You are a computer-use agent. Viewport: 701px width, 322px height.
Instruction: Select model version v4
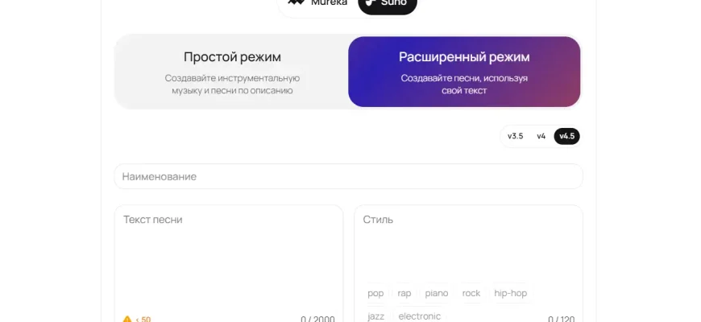(x=541, y=136)
